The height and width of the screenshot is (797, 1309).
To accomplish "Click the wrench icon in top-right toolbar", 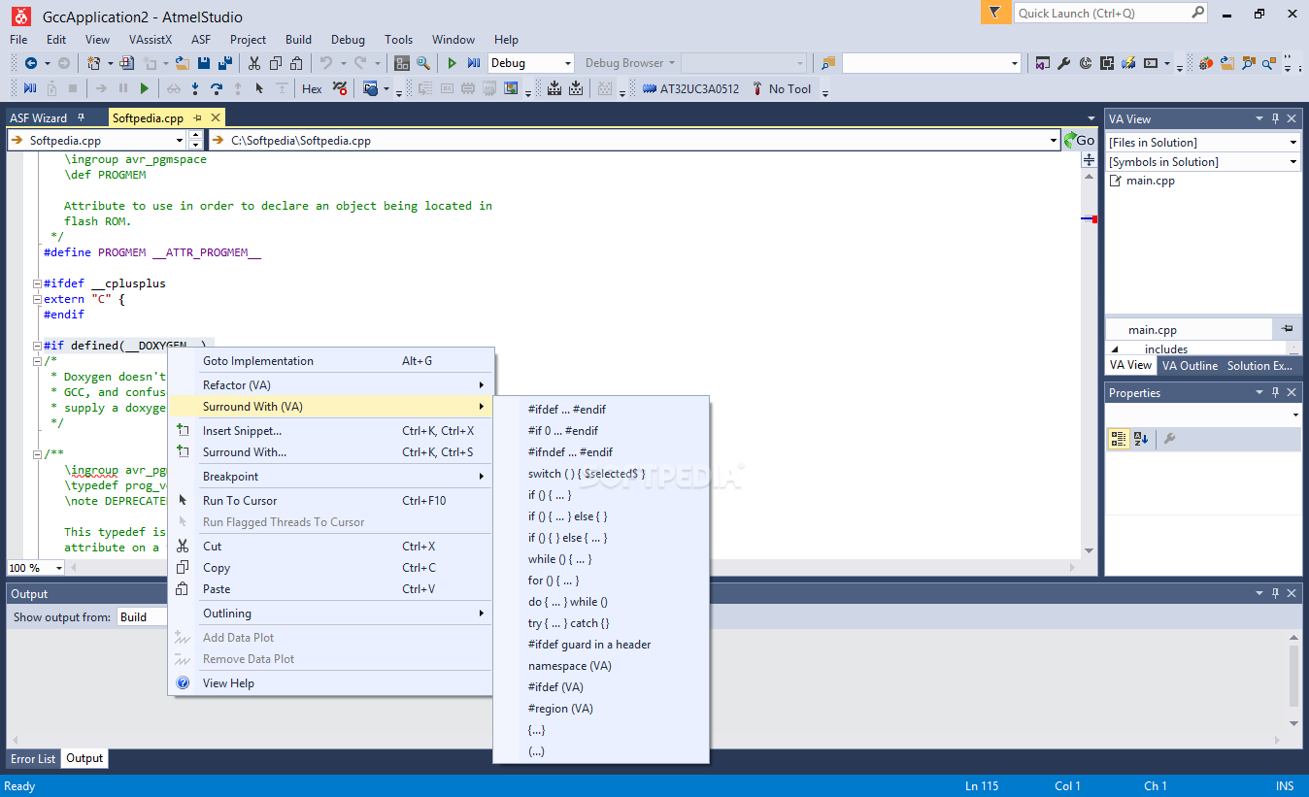I will click(x=1064, y=63).
